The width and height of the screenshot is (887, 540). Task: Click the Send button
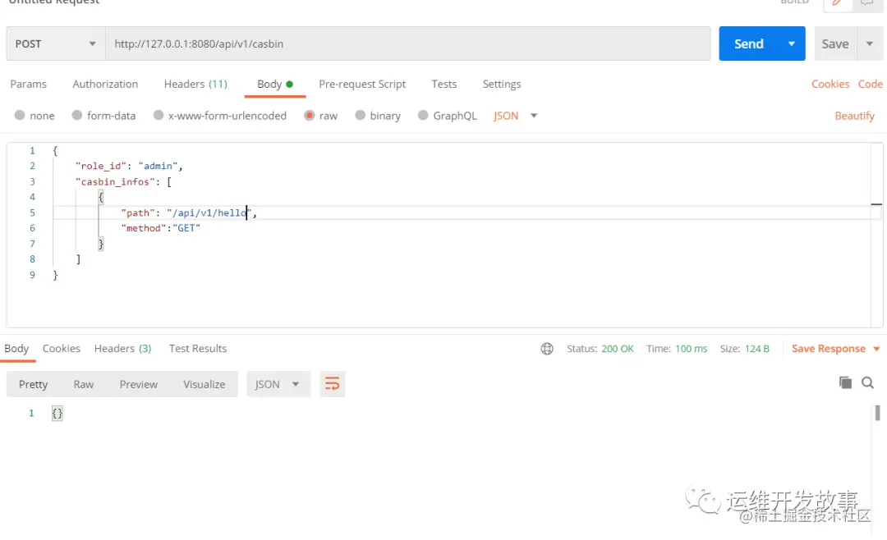(x=748, y=43)
